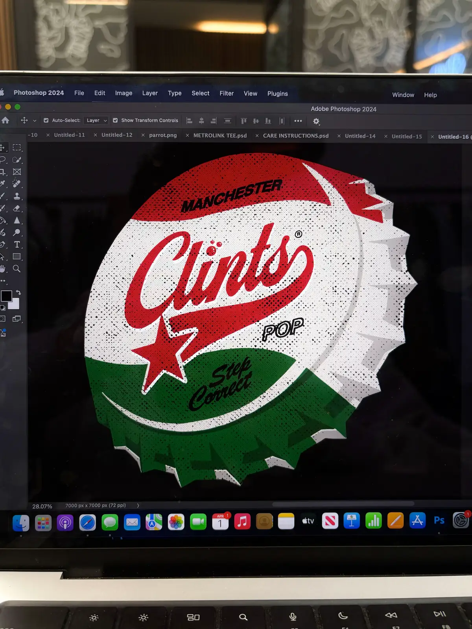The image size is (472, 629).
Task: Select the Pen tool
Action: [3, 245]
